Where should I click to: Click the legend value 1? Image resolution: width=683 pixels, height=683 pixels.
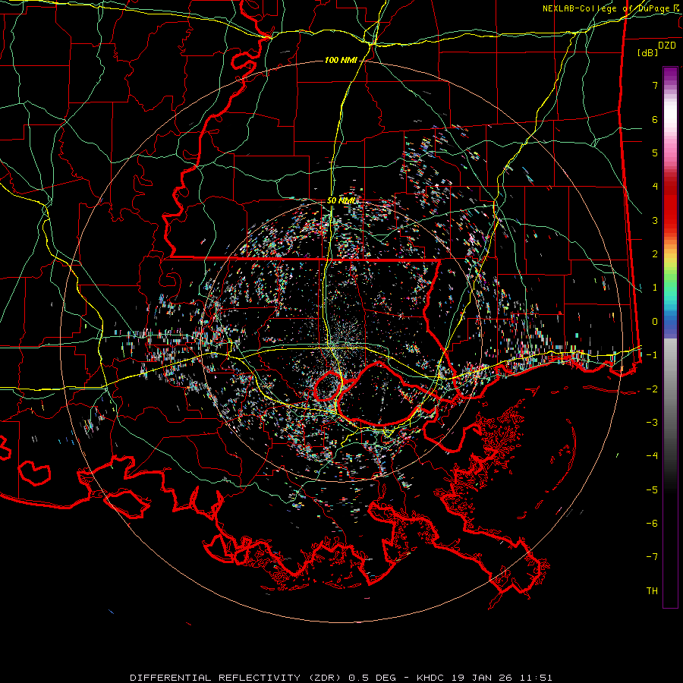click(655, 288)
